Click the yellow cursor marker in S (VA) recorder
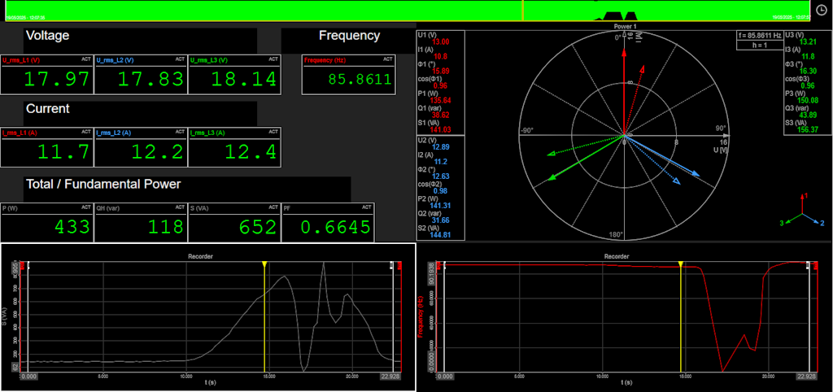The height and width of the screenshot is (392, 833). 264,264
